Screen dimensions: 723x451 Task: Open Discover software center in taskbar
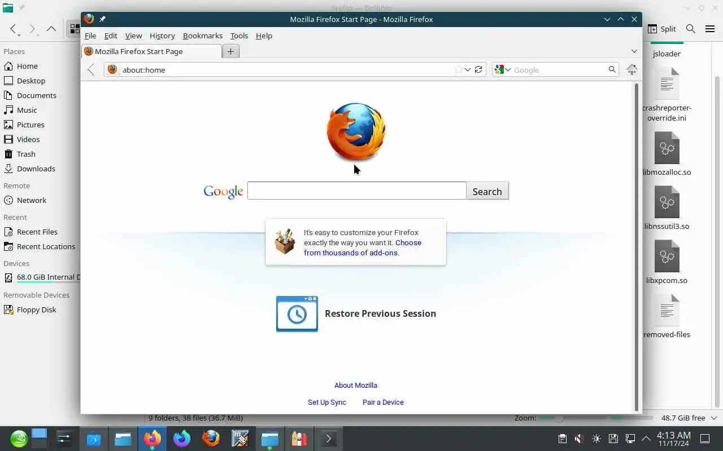pos(94,439)
